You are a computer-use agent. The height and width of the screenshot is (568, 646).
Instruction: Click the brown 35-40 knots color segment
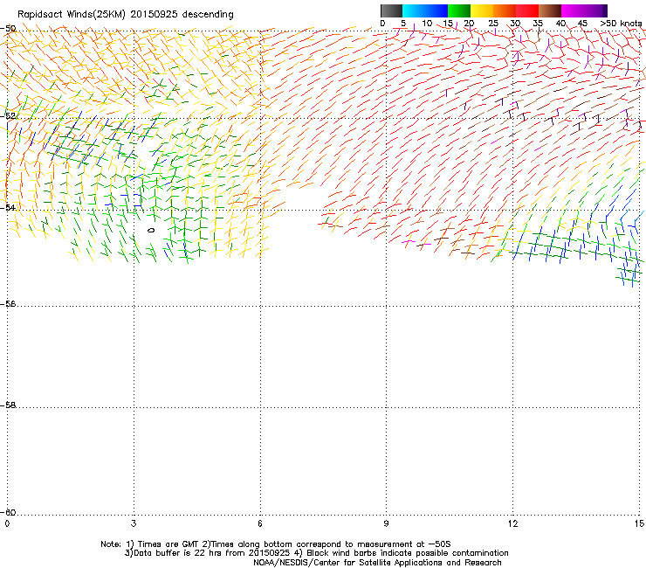coord(550,10)
